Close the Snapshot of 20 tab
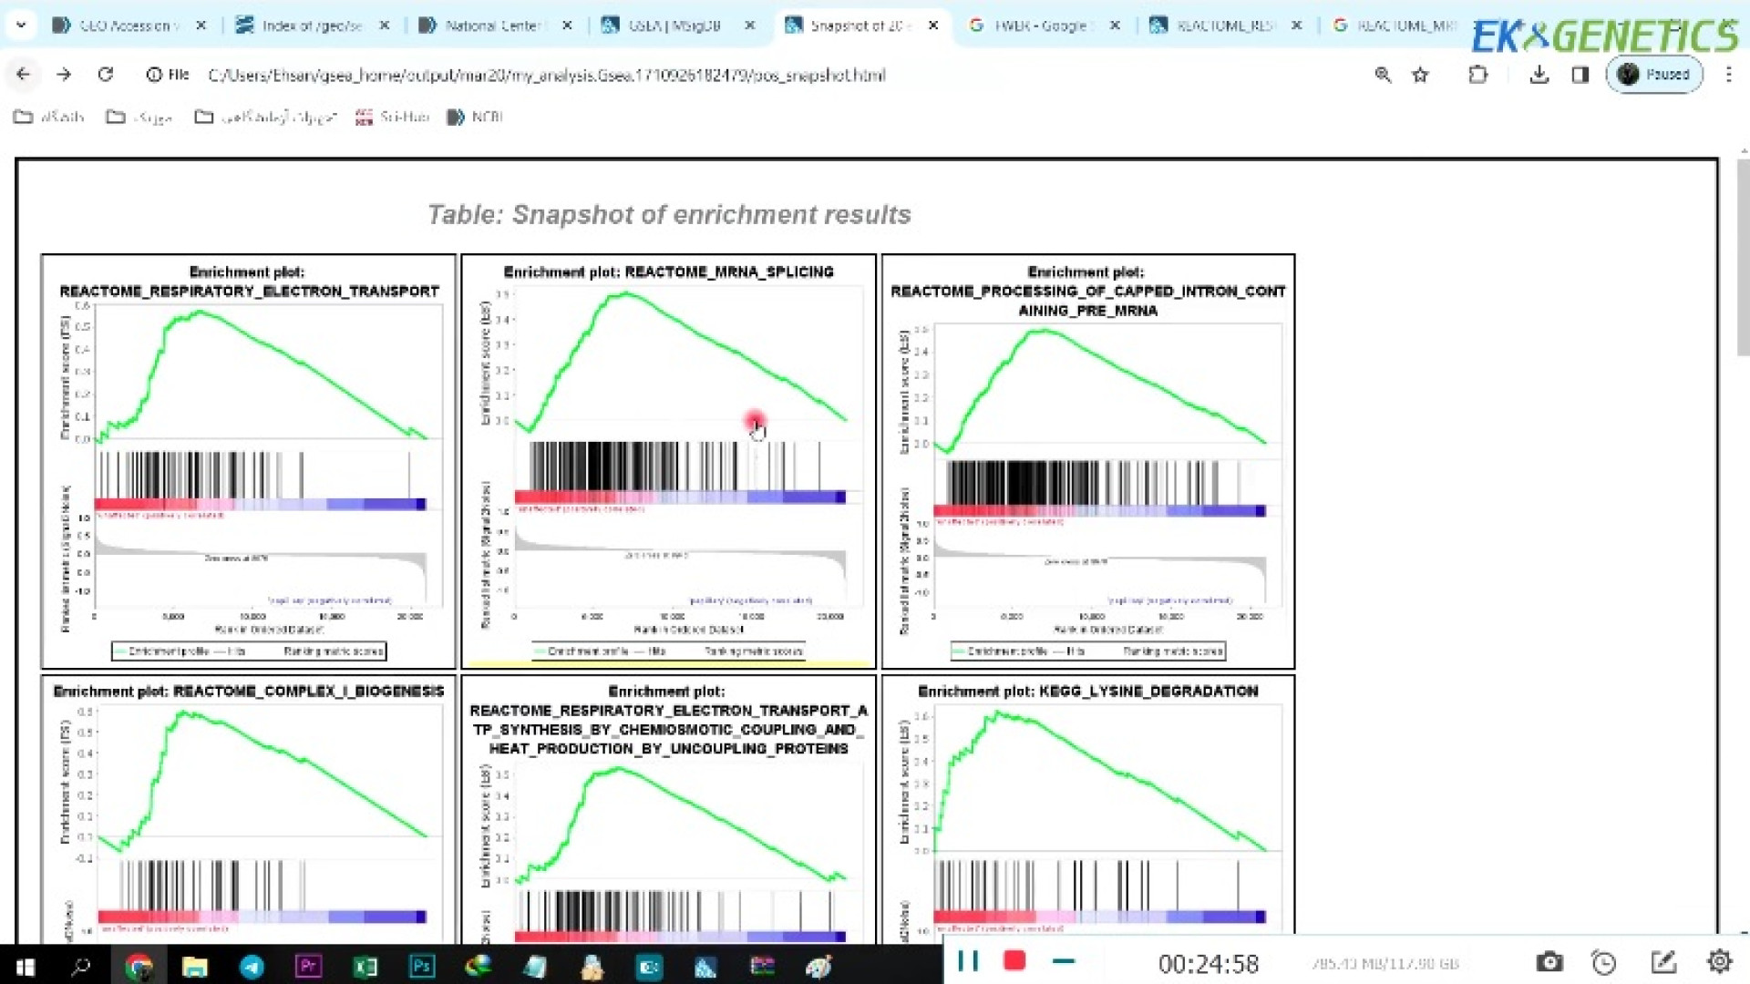This screenshot has width=1750, height=984. [x=933, y=26]
